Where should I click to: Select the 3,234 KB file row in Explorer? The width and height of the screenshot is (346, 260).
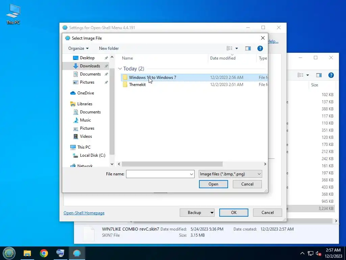pos(312,209)
